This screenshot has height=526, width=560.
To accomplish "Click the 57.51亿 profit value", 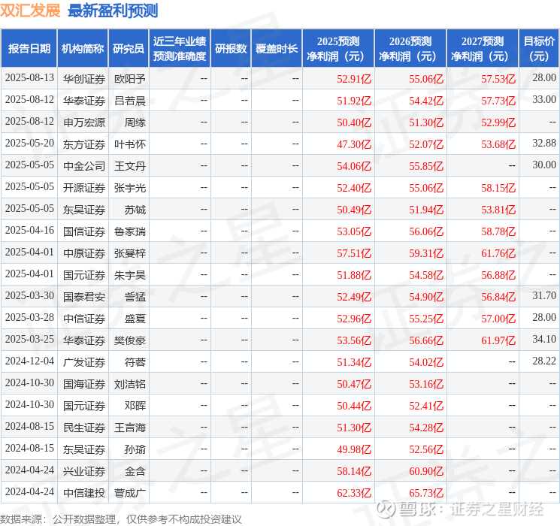I will coord(354,253).
